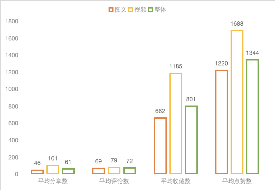Select the 图文 bar labeled 1220

tap(221, 122)
